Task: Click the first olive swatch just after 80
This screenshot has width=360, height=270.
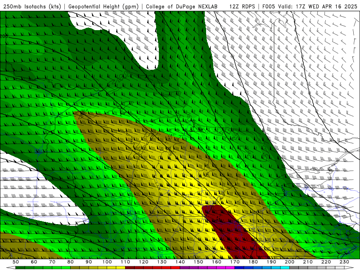Action: [x=75, y=268]
